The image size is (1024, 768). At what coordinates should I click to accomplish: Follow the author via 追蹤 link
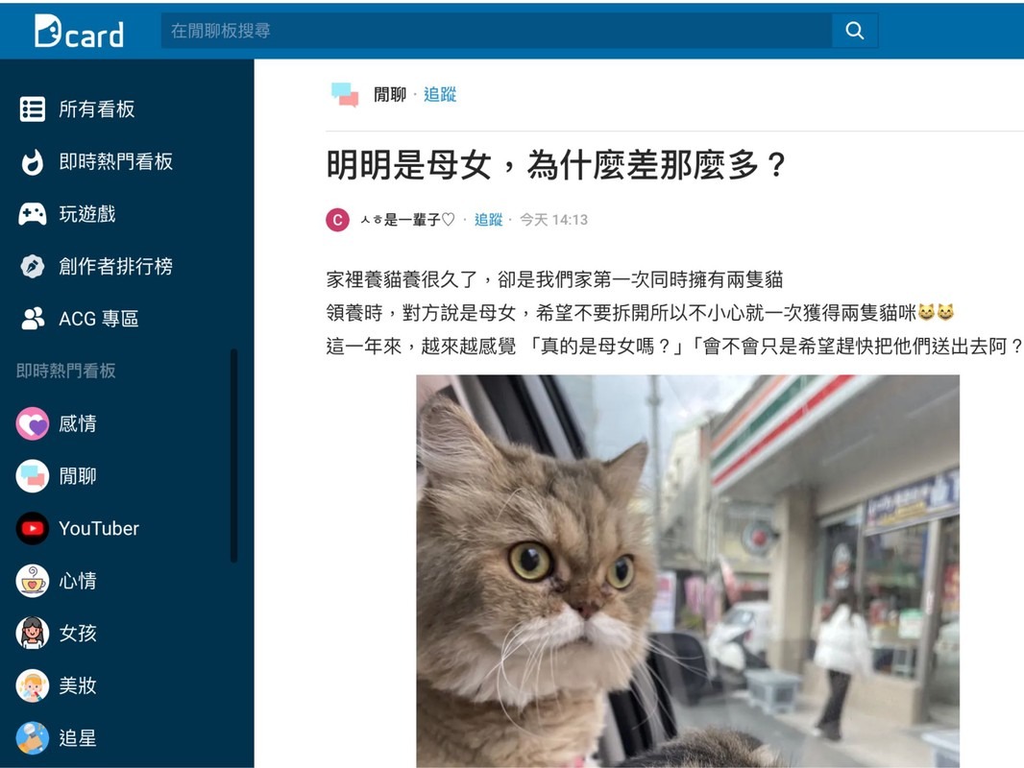(489, 220)
